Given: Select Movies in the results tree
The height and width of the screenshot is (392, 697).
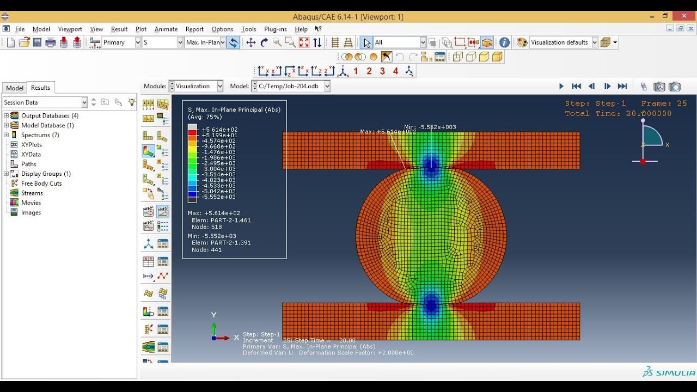Looking at the screenshot, I should (31, 203).
